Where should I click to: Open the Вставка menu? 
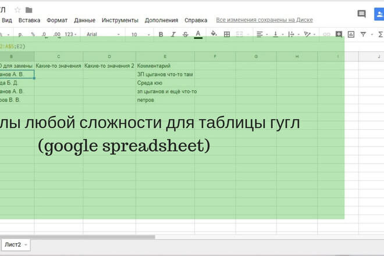coord(30,20)
